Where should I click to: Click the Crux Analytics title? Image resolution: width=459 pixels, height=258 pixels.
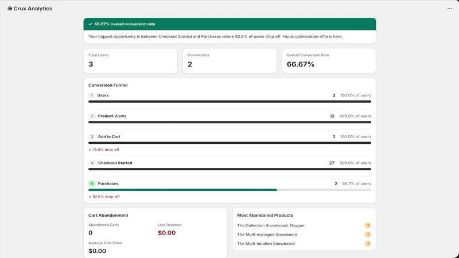coord(33,9)
